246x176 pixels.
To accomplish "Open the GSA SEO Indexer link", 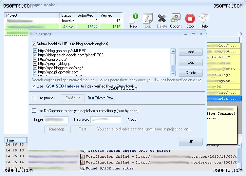I will 63,86.
